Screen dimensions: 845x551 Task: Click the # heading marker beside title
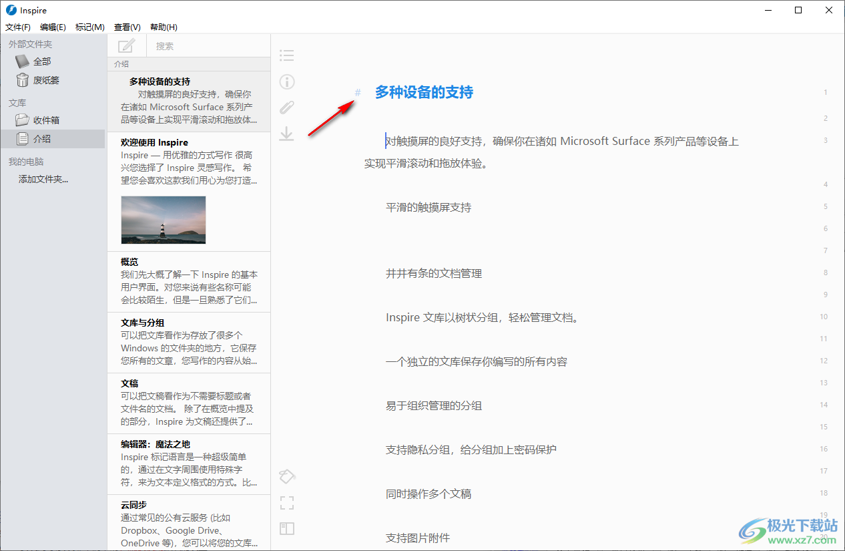tap(358, 93)
